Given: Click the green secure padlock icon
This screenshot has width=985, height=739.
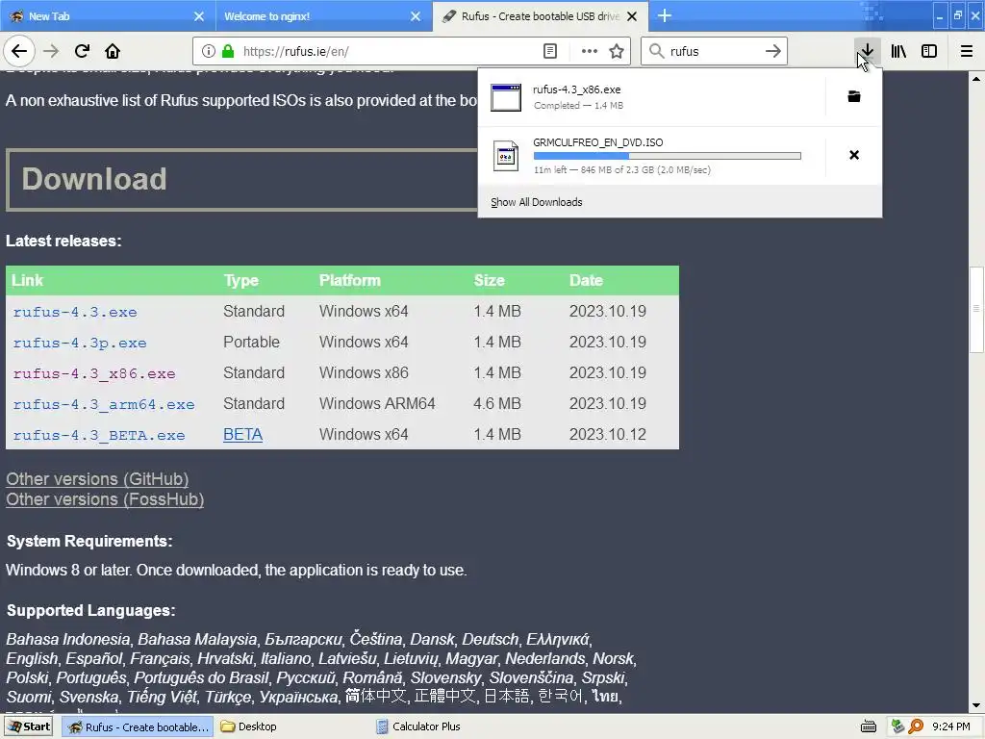Looking at the screenshot, I should coord(228,51).
